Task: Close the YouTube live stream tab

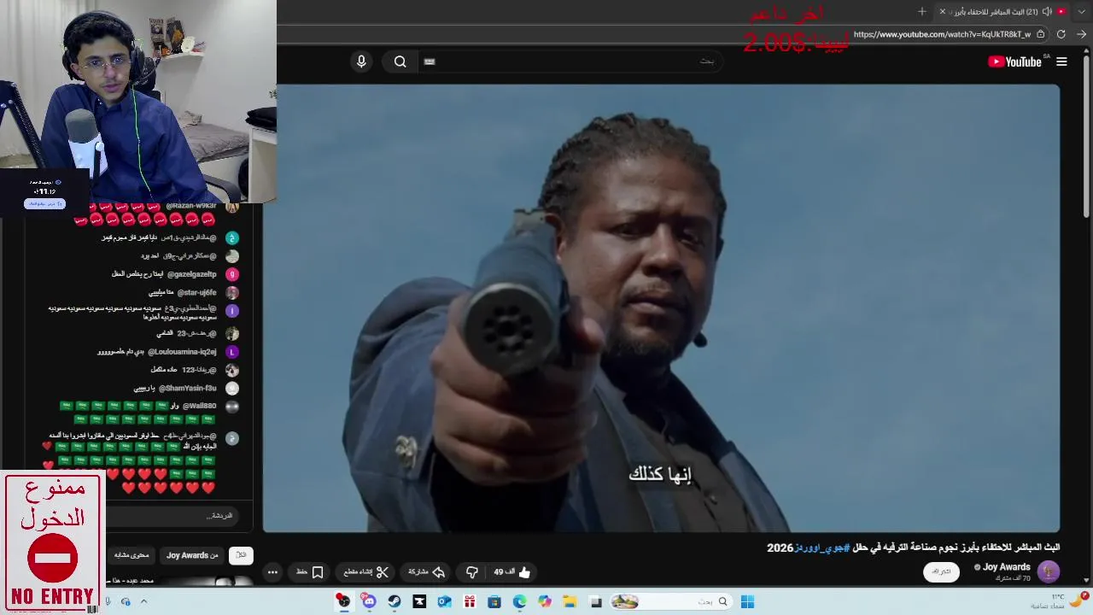Action: pos(942,11)
